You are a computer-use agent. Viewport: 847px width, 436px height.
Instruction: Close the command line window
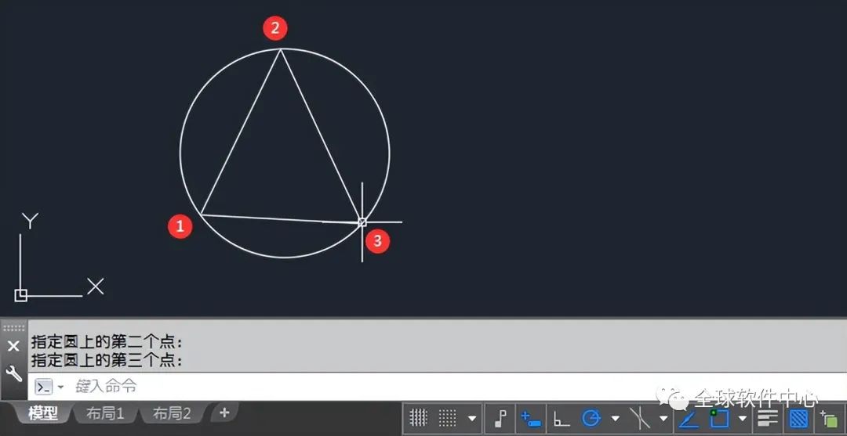point(13,347)
